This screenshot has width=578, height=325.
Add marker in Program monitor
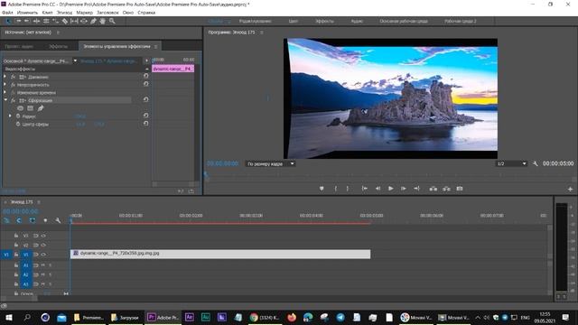point(322,189)
